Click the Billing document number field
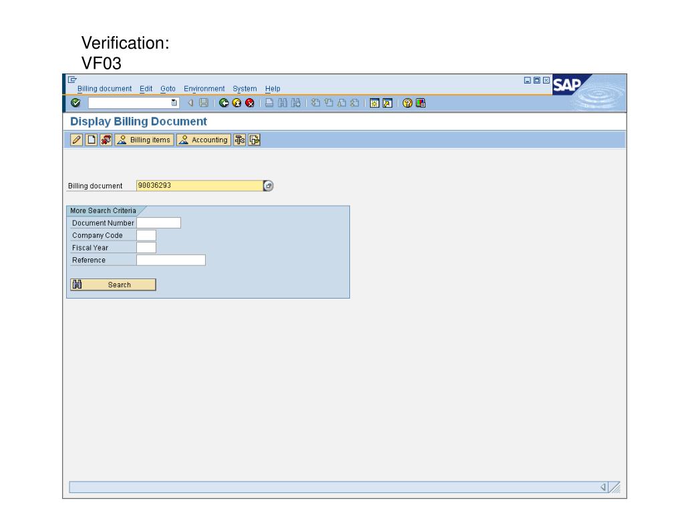 coord(200,186)
